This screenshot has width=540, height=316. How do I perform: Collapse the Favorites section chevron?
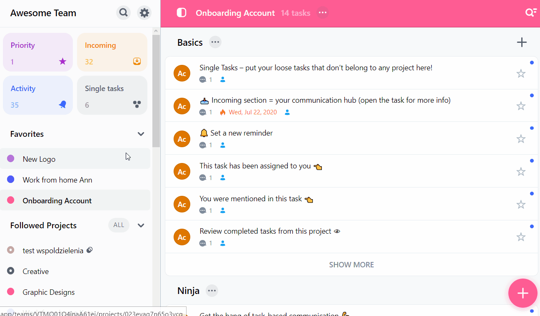pyautogui.click(x=141, y=134)
